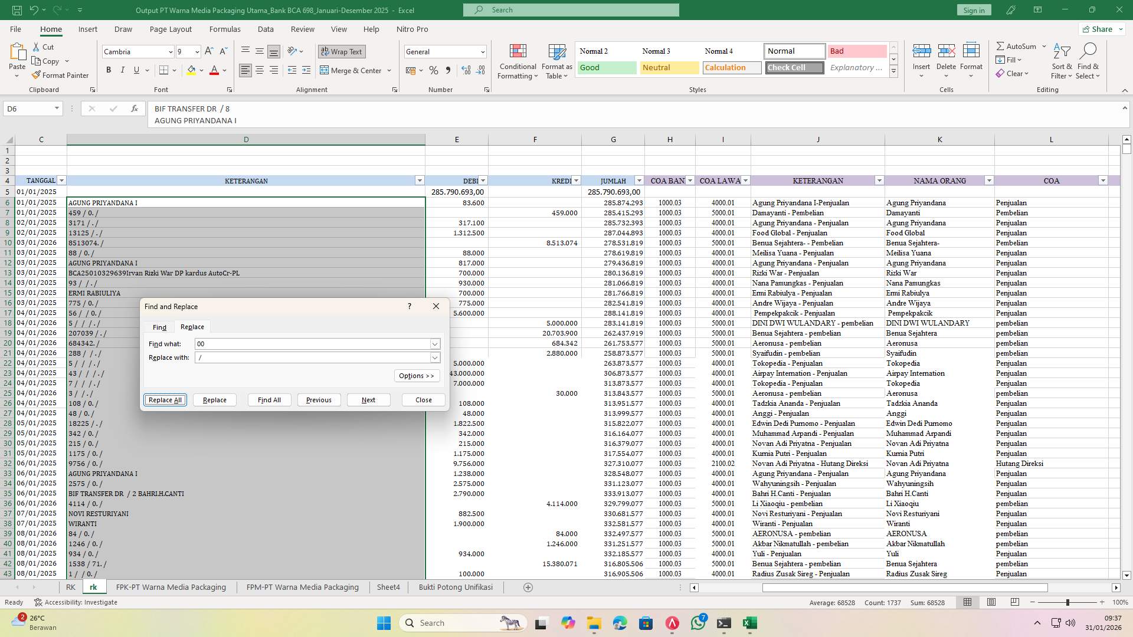Launch Excel pinned on the taskbar
The height and width of the screenshot is (637, 1133).
(750, 623)
